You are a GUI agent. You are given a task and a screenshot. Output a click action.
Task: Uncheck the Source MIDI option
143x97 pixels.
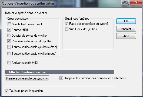click(9, 30)
